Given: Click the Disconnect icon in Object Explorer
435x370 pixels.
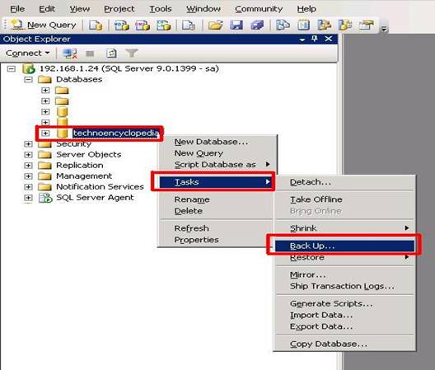Looking at the screenshot, I should pos(70,54).
